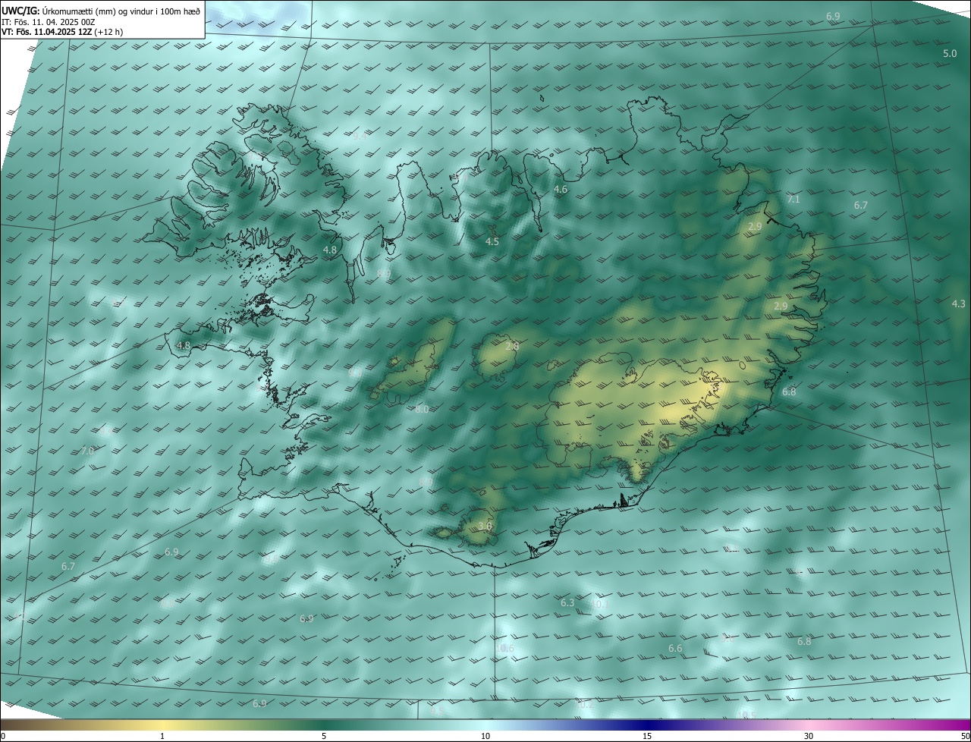Image resolution: width=971 pixels, height=742 pixels.
Task: Click the '10' tick on the color scale
Action: (485, 736)
